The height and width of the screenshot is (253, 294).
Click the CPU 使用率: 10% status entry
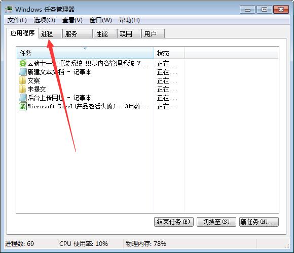point(84,244)
